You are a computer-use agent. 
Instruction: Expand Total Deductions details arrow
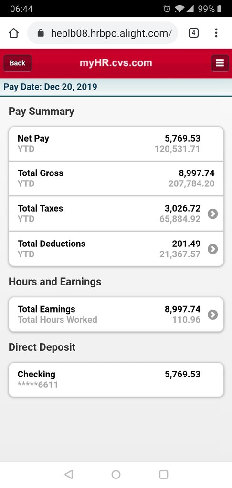pos(213,249)
